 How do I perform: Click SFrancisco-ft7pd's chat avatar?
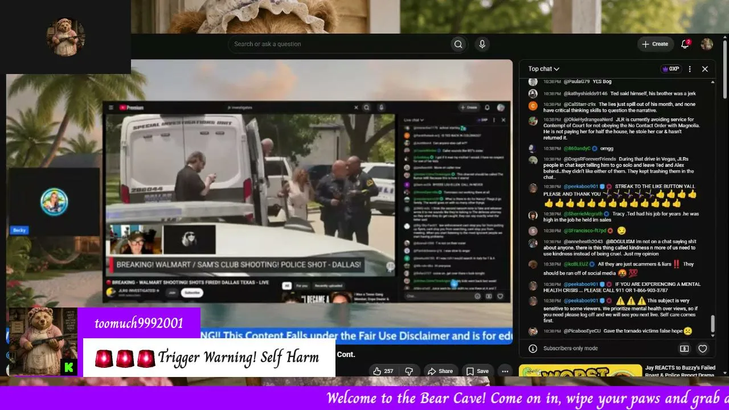tap(533, 231)
